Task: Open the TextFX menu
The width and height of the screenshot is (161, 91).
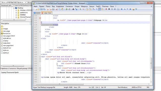Action: pyautogui.click(x=98, y=6)
